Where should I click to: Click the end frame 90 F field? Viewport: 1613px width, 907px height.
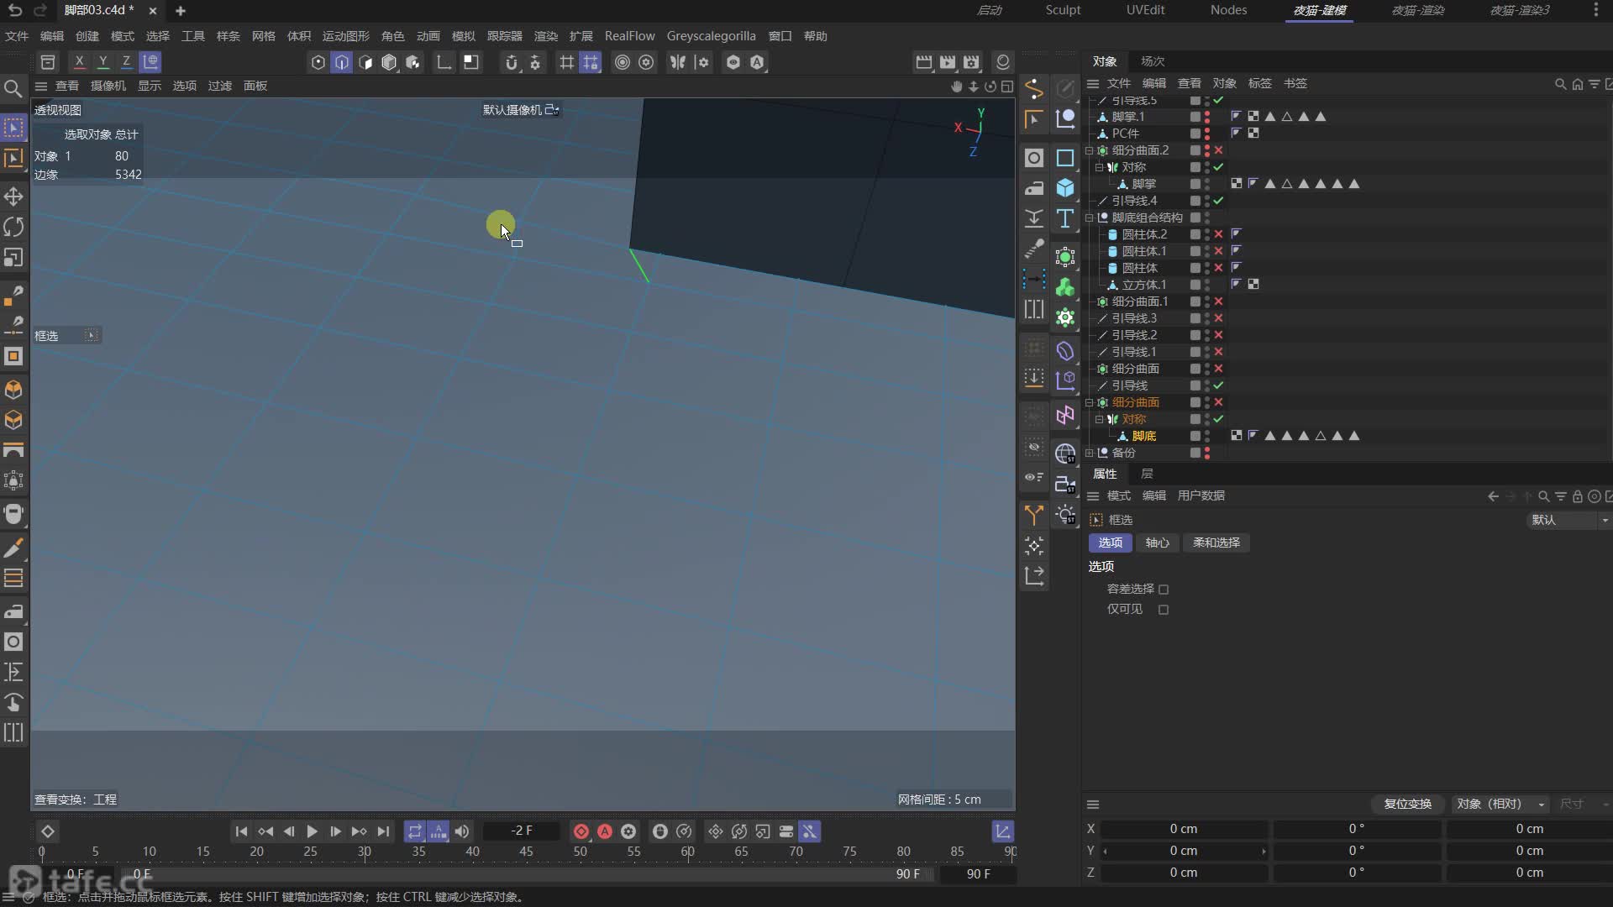tap(979, 874)
